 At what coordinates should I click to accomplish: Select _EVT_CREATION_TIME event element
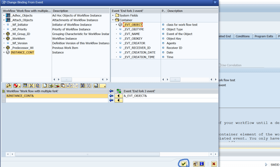(x=139, y=57)
